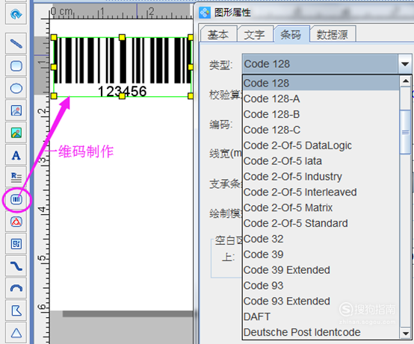Choose Code 128-C option
The width and height of the screenshot is (414, 344).
(321, 130)
